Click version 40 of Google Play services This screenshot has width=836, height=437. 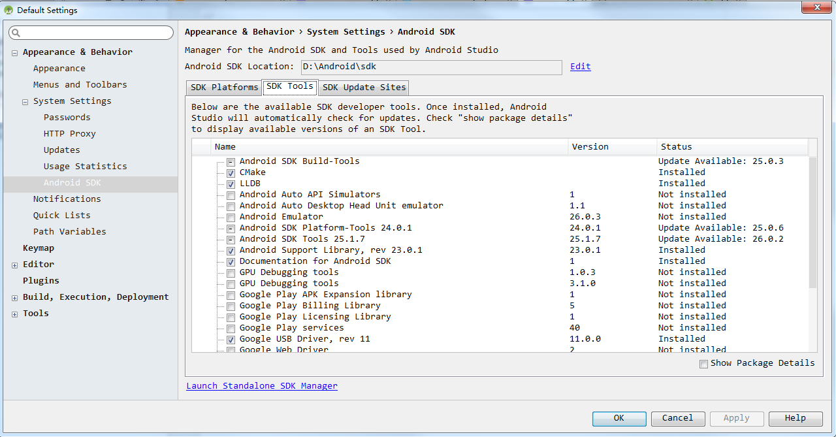click(575, 328)
